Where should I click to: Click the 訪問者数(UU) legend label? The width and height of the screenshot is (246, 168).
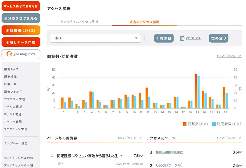coord(229,124)
